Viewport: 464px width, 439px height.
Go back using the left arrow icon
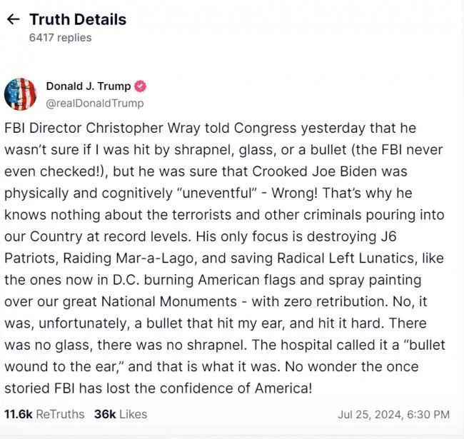click(x=14, y=19)
